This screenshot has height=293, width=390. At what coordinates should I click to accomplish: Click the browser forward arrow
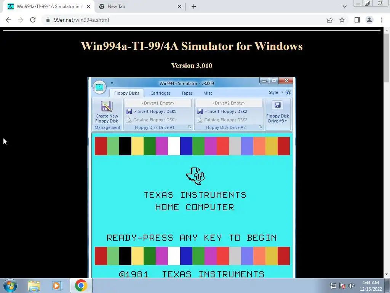point(21,20)
